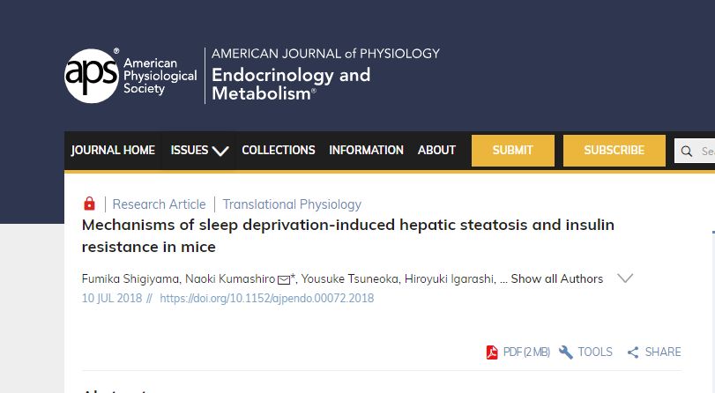The width and height of the screenshot is (715, 393).
Task: Click the email envelope icon beside Naoki Kumashiro
Action: point(284,279)
